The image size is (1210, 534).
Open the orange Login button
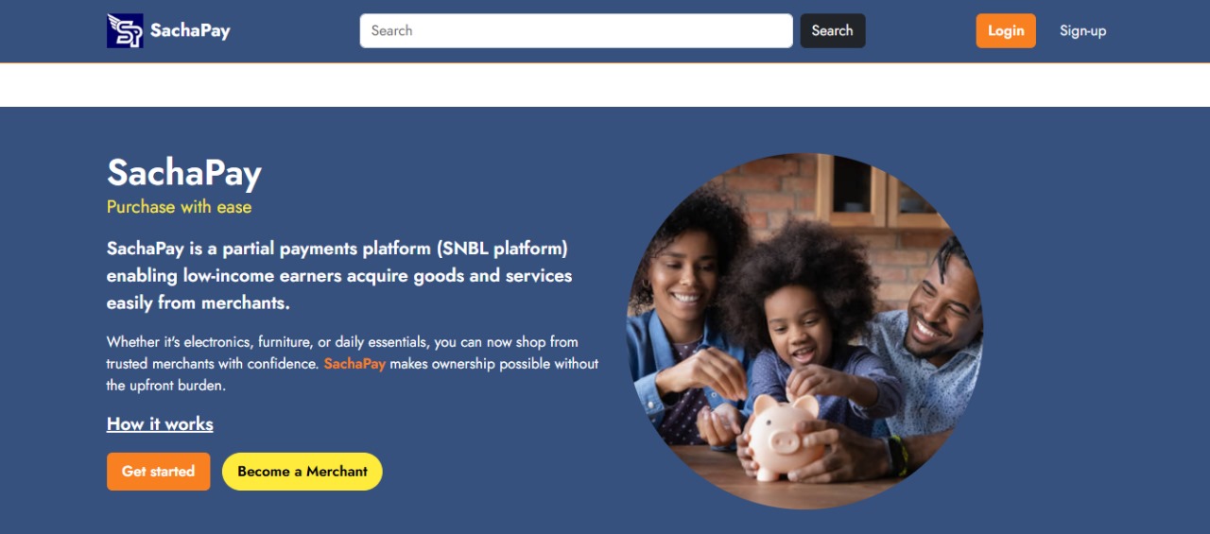click(1006, 30)
